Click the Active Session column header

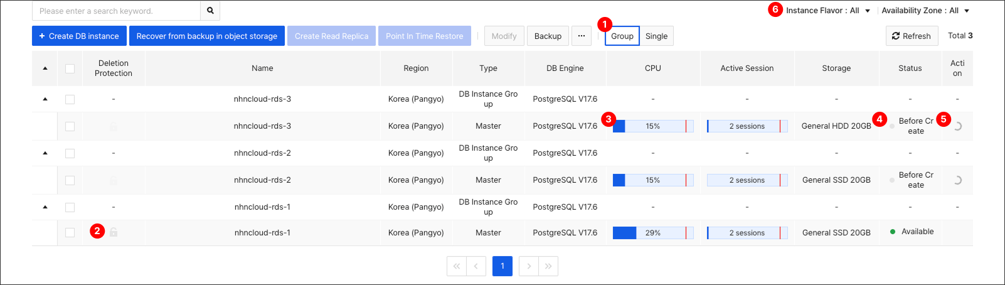tap(747, 68)
